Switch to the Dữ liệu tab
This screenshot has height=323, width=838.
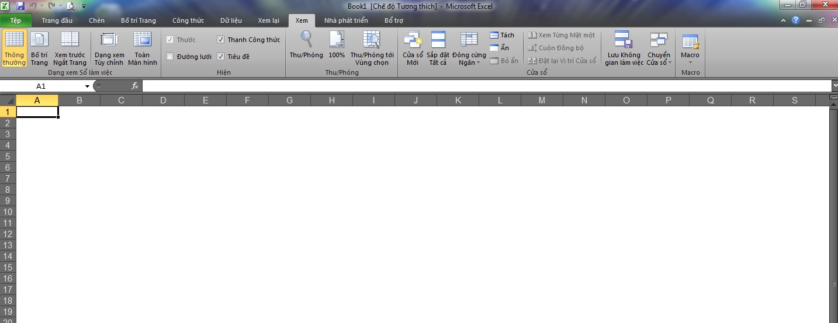(231, 20)
